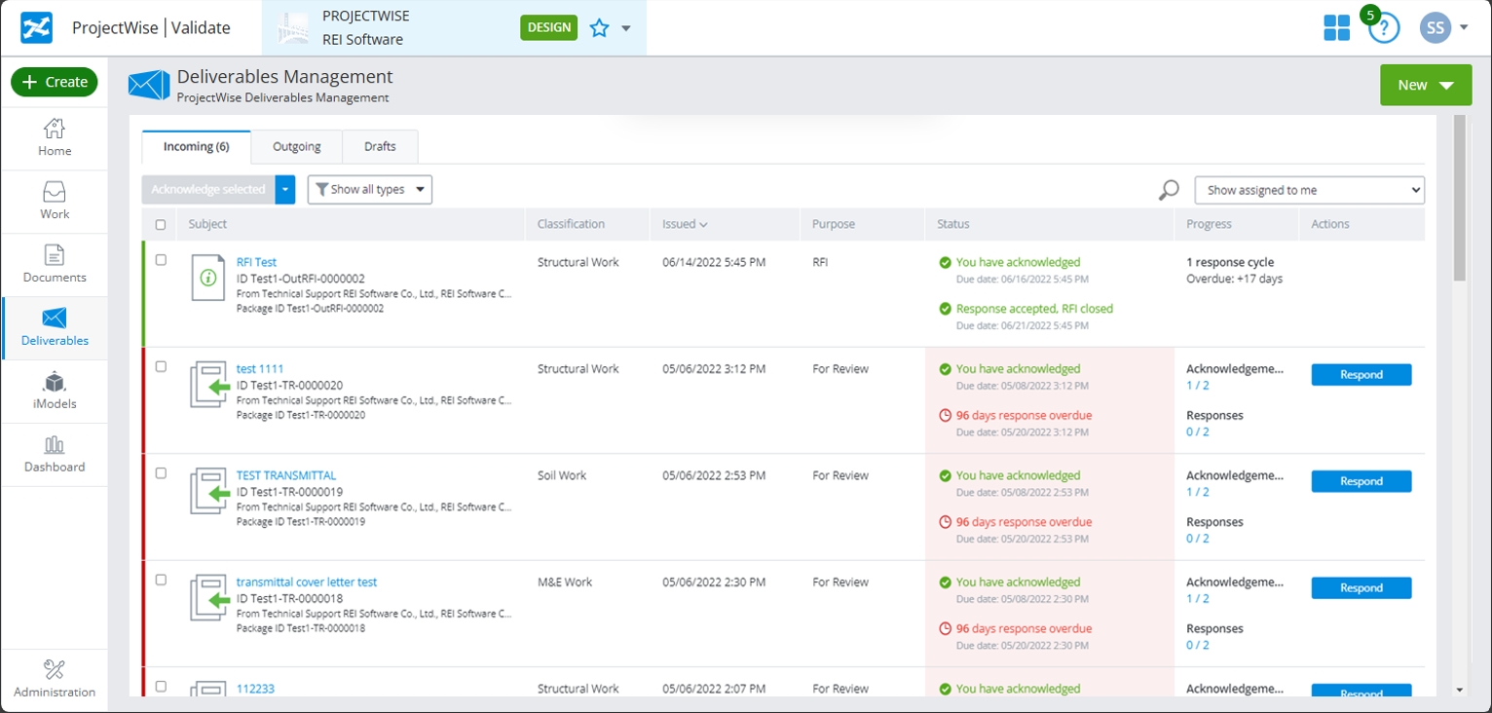Image resolution: width=1492 pixels, height=713 pixels.
Task: Select Deliverables in the sidebar
Action: 55,328
